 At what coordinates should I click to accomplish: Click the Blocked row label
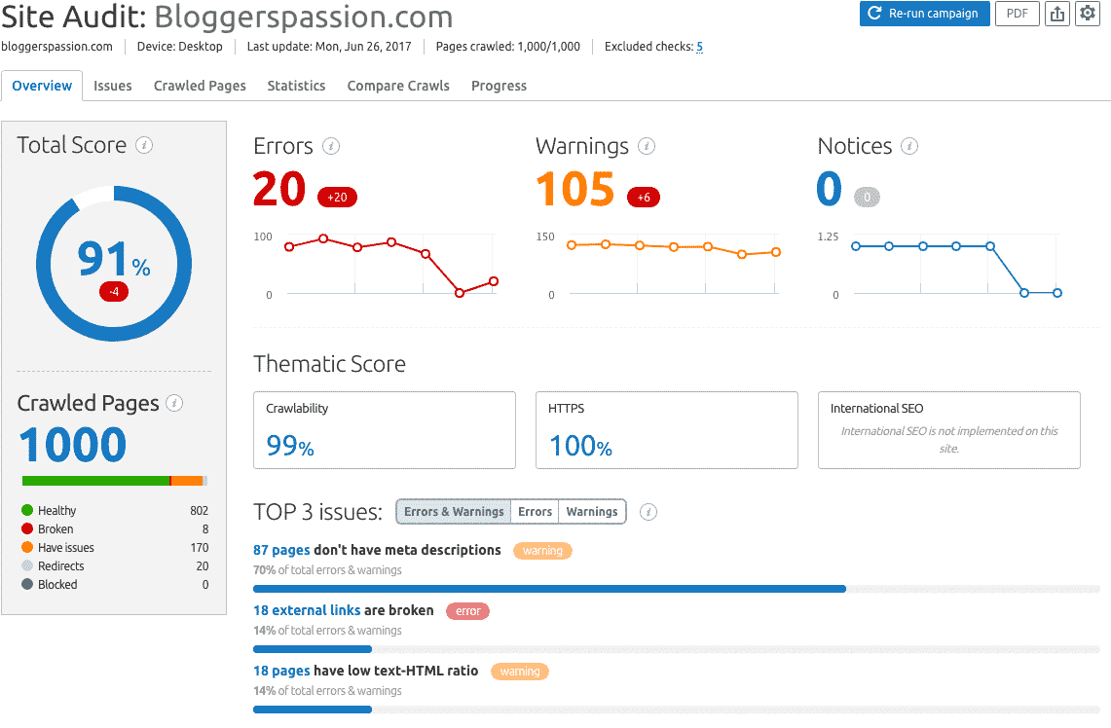click(x=57, y=584)
